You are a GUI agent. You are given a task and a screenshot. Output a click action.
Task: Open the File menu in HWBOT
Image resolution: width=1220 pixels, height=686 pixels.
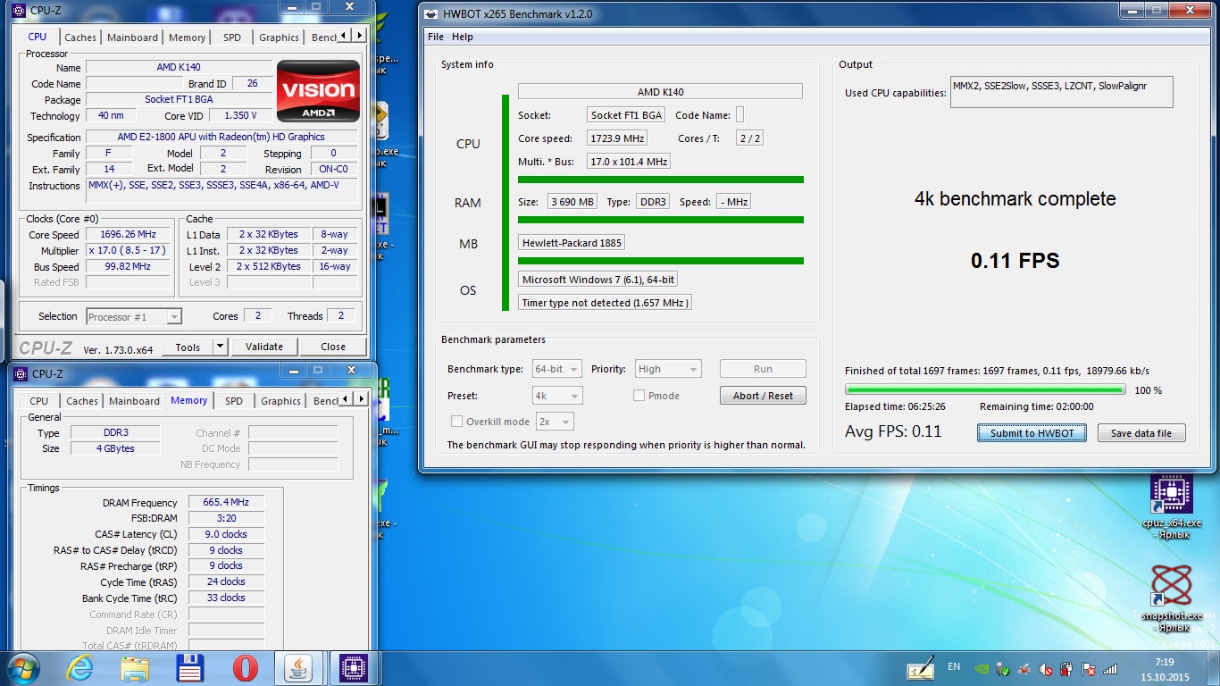436,37
